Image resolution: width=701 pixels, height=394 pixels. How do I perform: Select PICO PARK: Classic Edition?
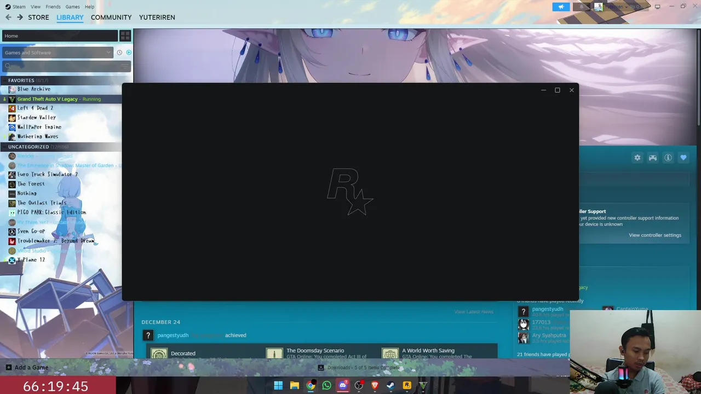coord(51,212)
